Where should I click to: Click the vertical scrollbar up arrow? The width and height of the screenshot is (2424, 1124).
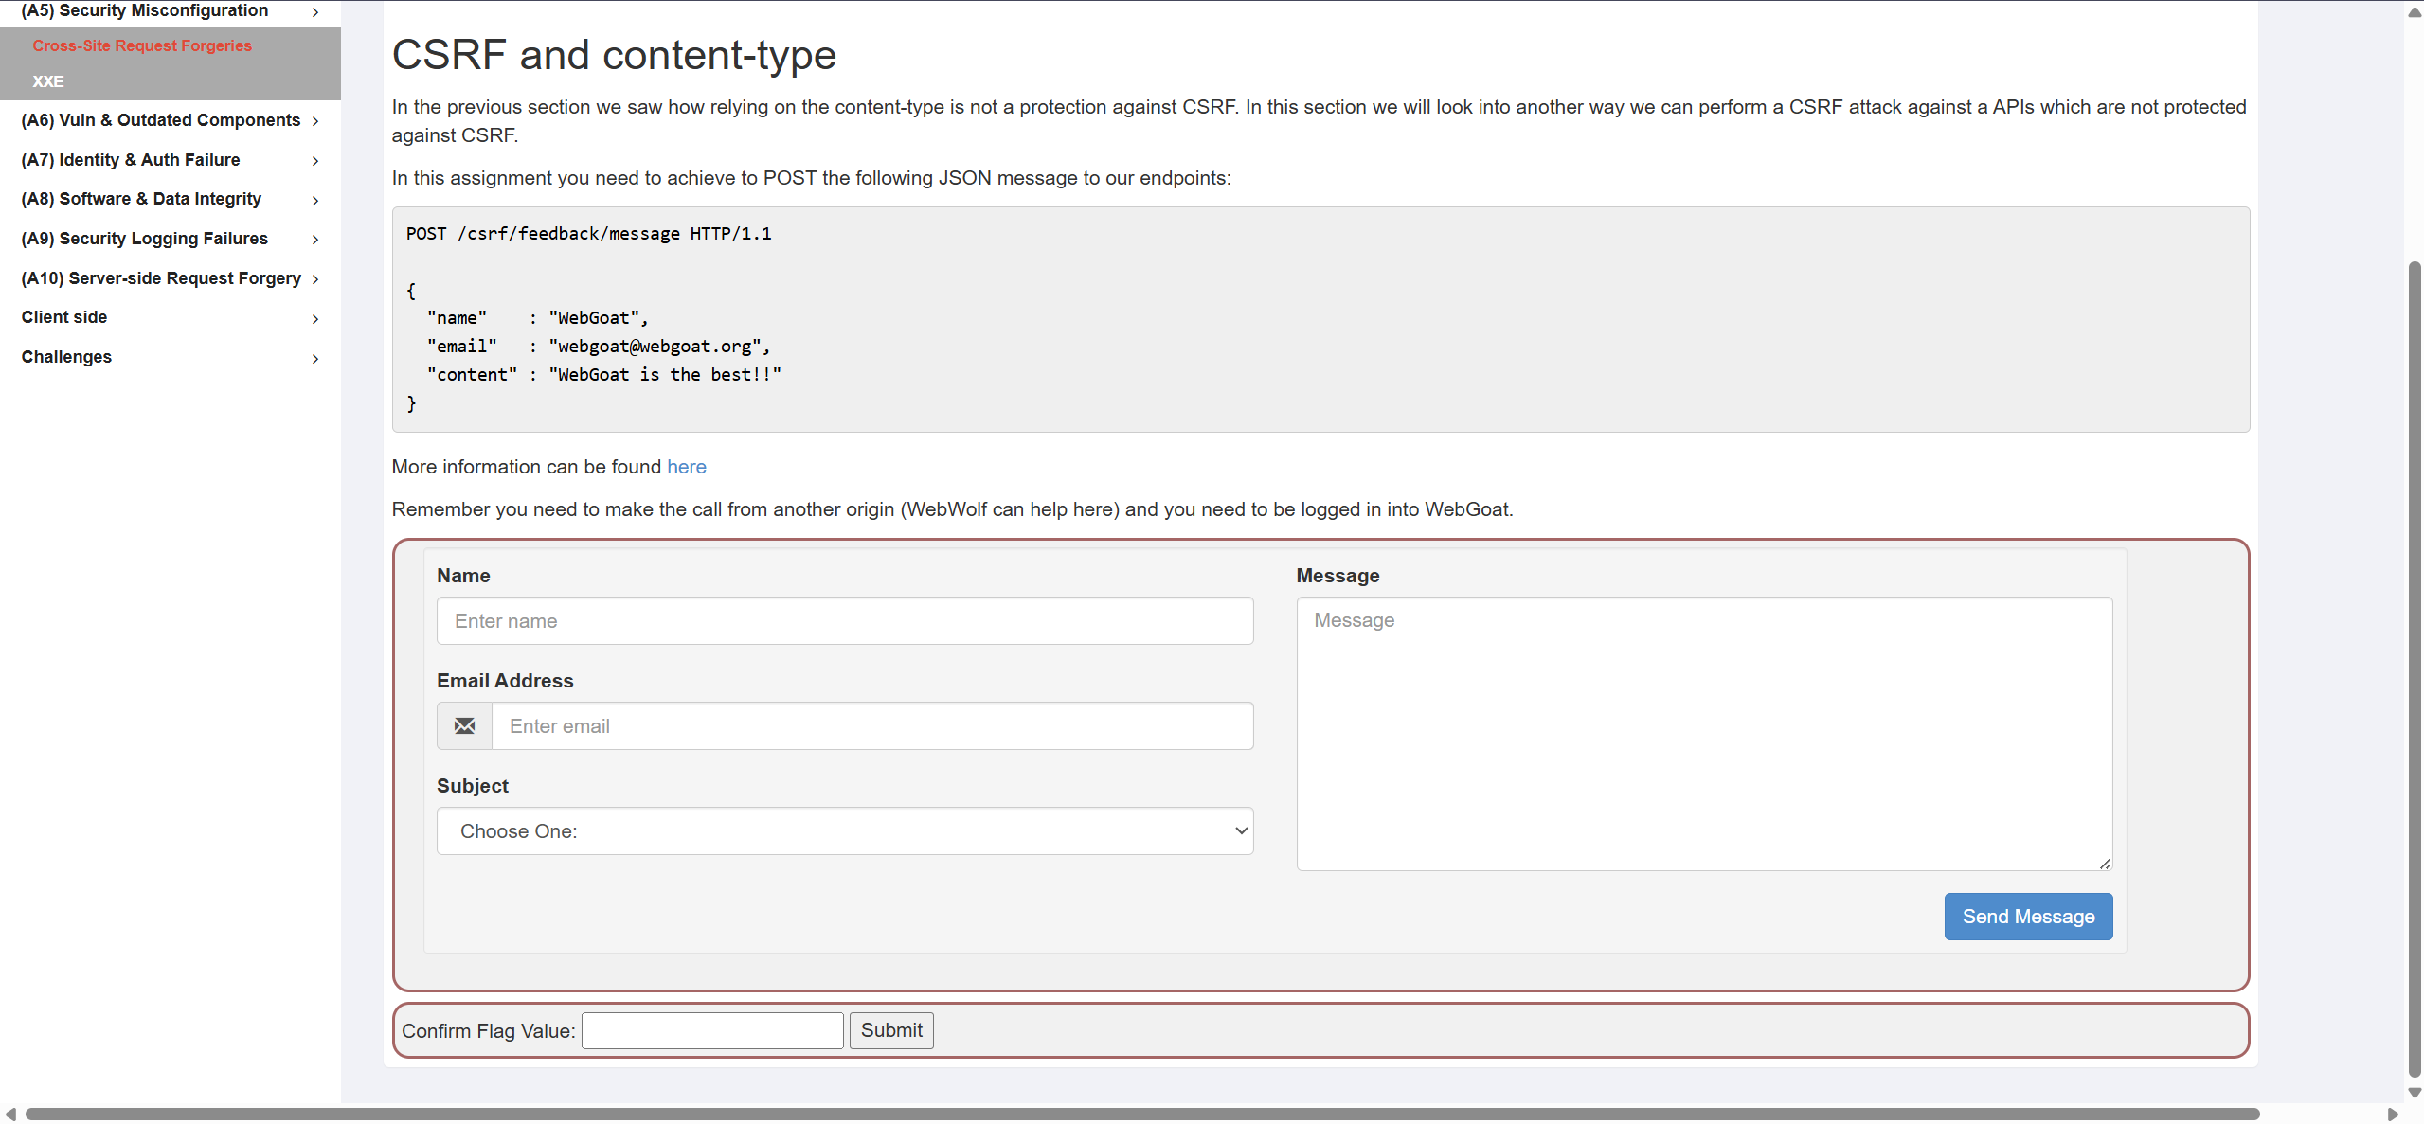click(x=2415, y=12)
